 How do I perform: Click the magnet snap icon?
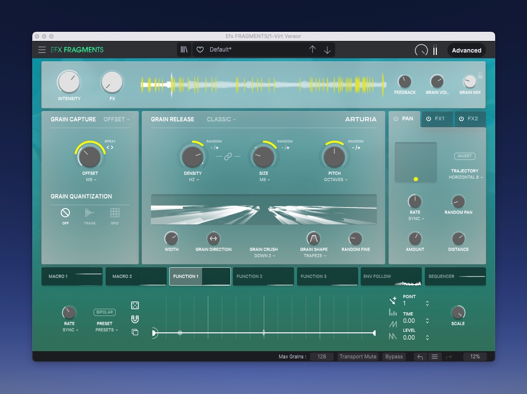click(x=135, y=319)
